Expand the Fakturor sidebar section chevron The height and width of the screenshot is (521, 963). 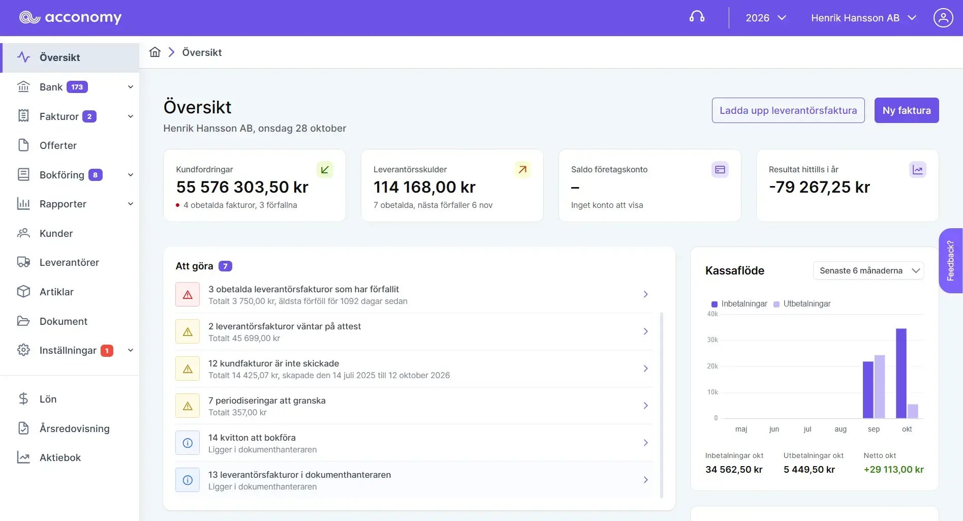tap(131, 116)
